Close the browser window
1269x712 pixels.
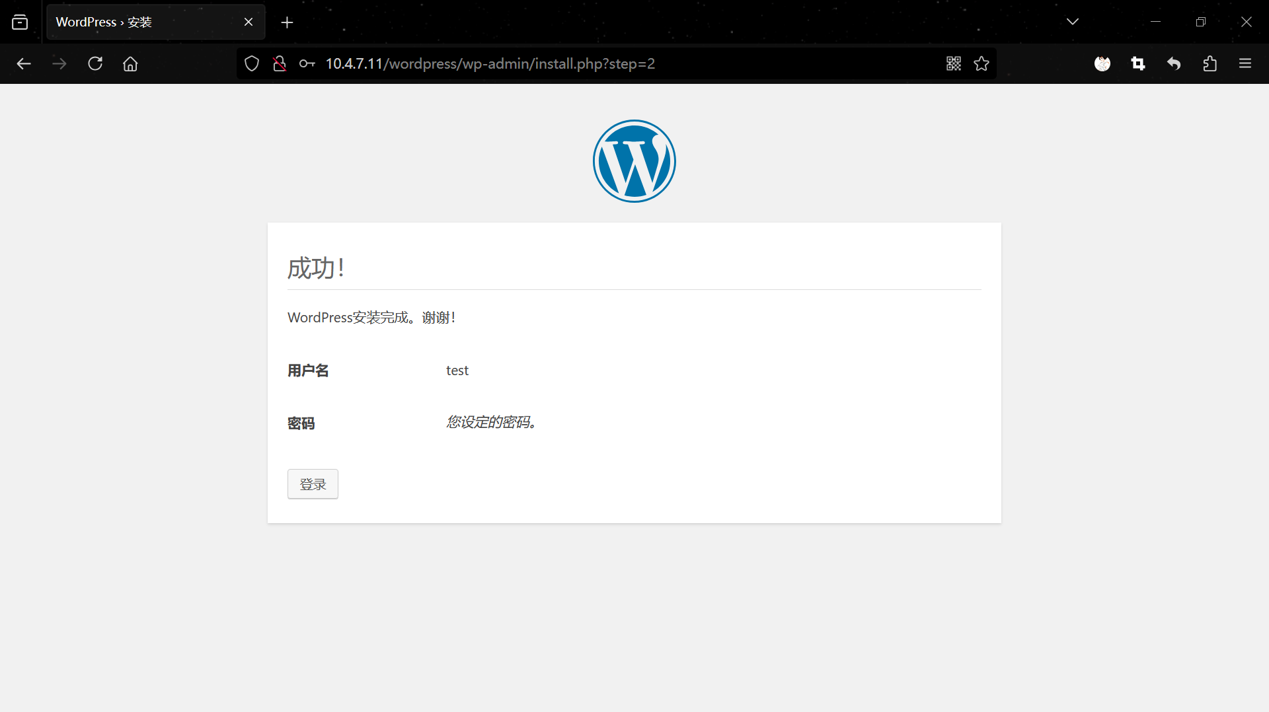[1247, 22]
